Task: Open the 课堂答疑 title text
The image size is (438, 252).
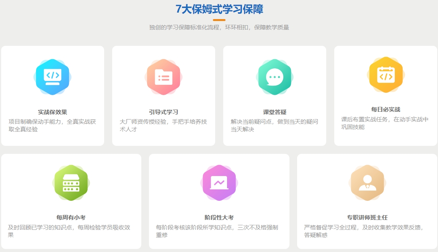Action: pyautogui.click(x=275, y=112)
